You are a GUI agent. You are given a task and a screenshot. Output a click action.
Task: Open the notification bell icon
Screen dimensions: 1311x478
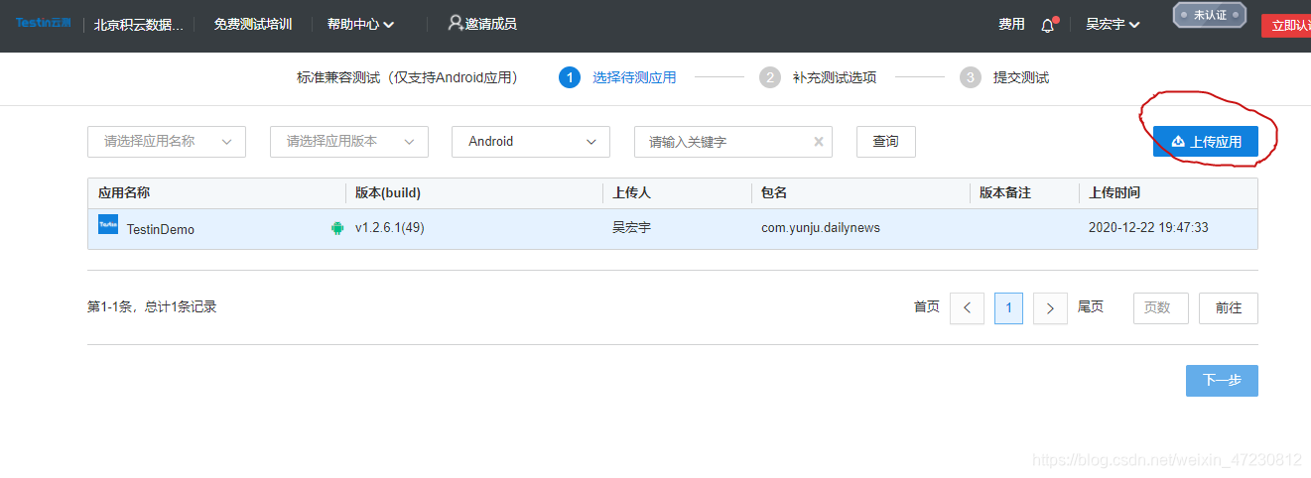pyautogui.click(x=1048, y=25)
